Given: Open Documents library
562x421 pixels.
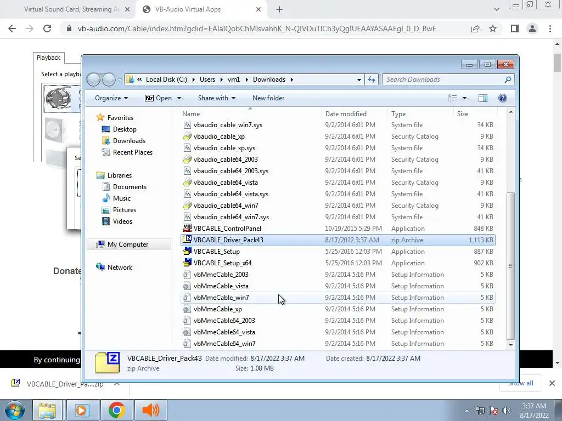Looking at the screenshot, I should [x=124, y=186].
